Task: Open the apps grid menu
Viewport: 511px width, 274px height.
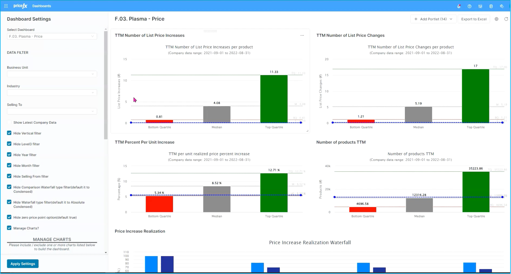Action: click(6, 6)
